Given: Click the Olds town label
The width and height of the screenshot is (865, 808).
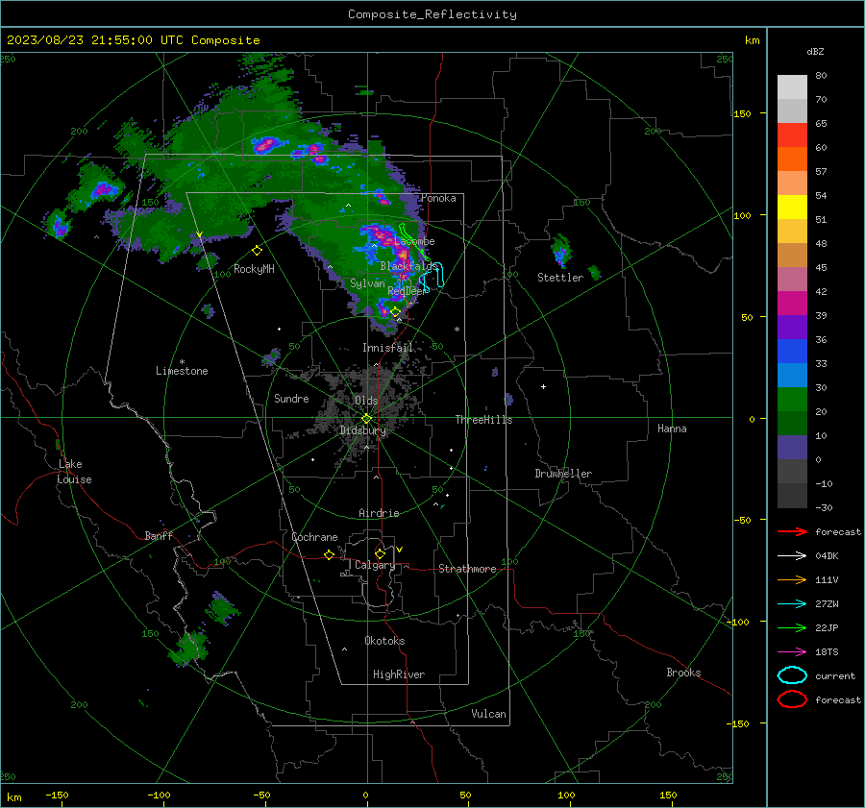Looking at the screenshot, I should 366,401.
